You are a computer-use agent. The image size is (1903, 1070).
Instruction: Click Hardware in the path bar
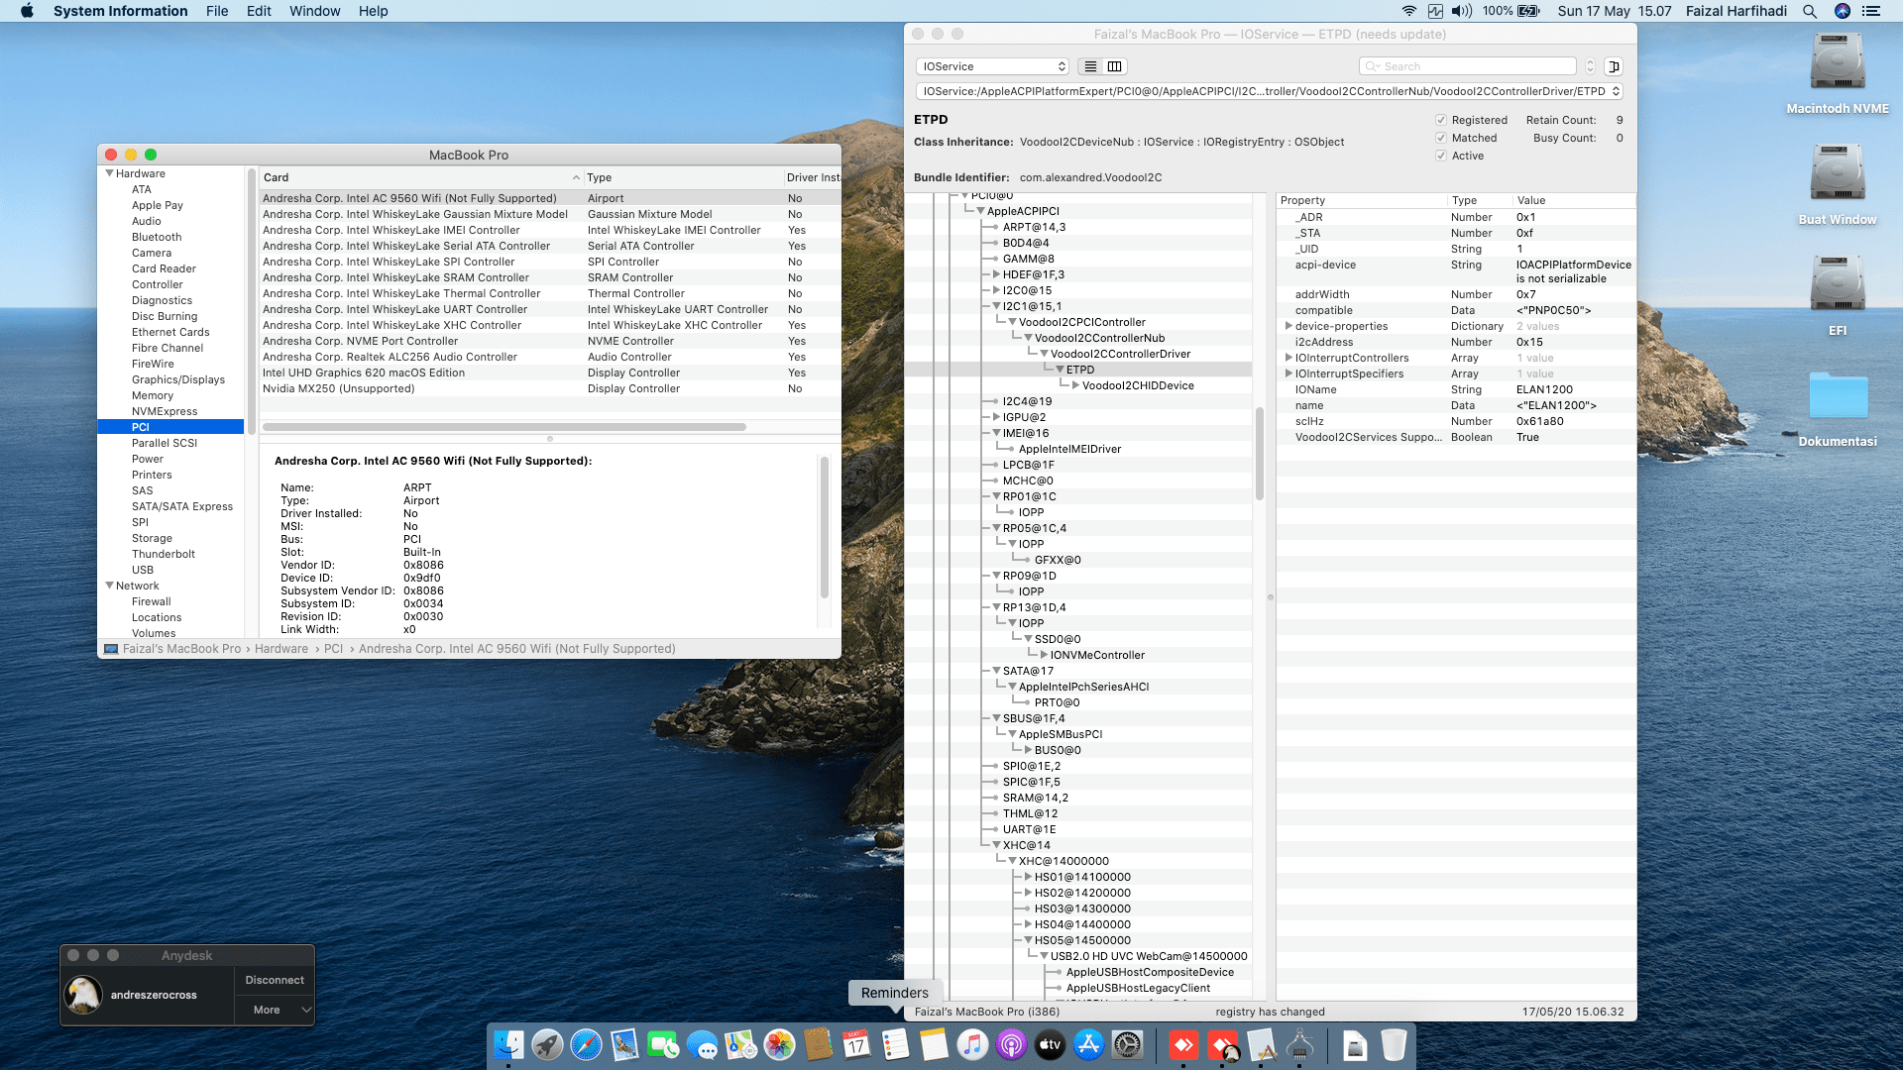pos(281,649)
